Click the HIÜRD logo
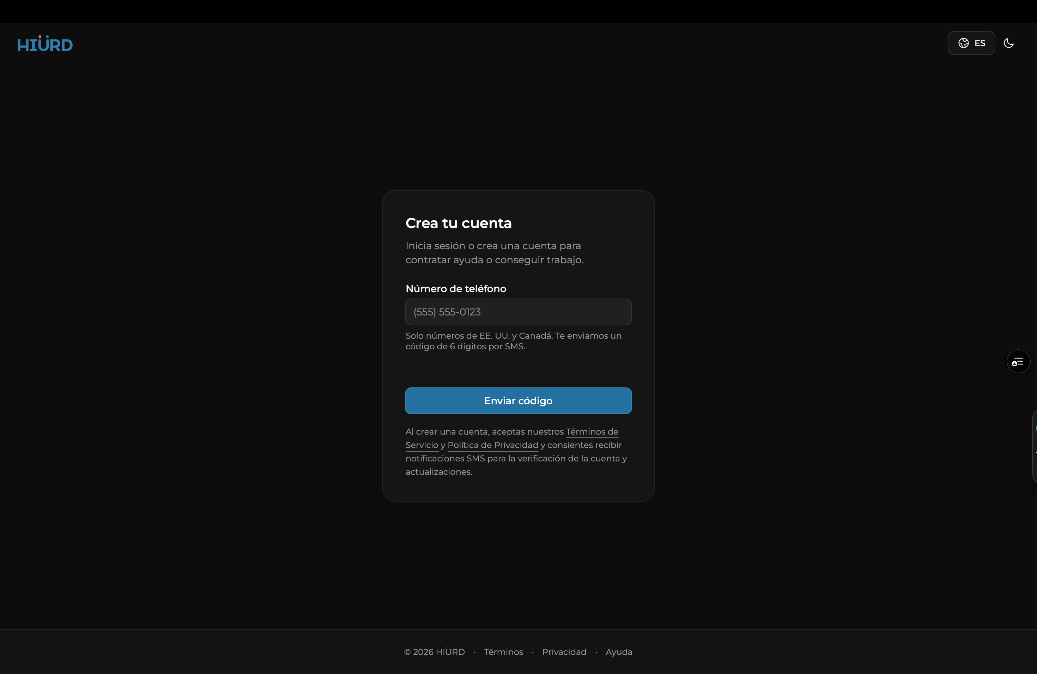Screen dimensions: 1037x674 coord(45,44)
